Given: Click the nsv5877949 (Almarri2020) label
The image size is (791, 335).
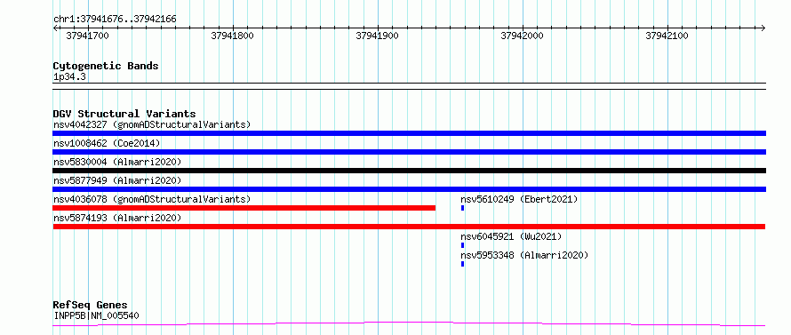Looking at the screenshot, I should (117, 180).
